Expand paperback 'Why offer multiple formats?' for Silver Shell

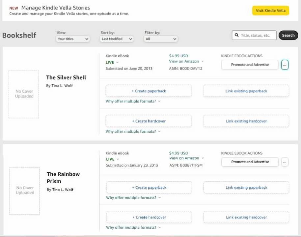coord(133,101)
